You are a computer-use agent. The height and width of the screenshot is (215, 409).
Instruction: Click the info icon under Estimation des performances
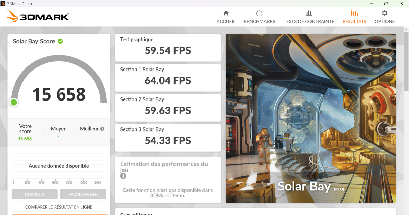[x=123, y=176]
